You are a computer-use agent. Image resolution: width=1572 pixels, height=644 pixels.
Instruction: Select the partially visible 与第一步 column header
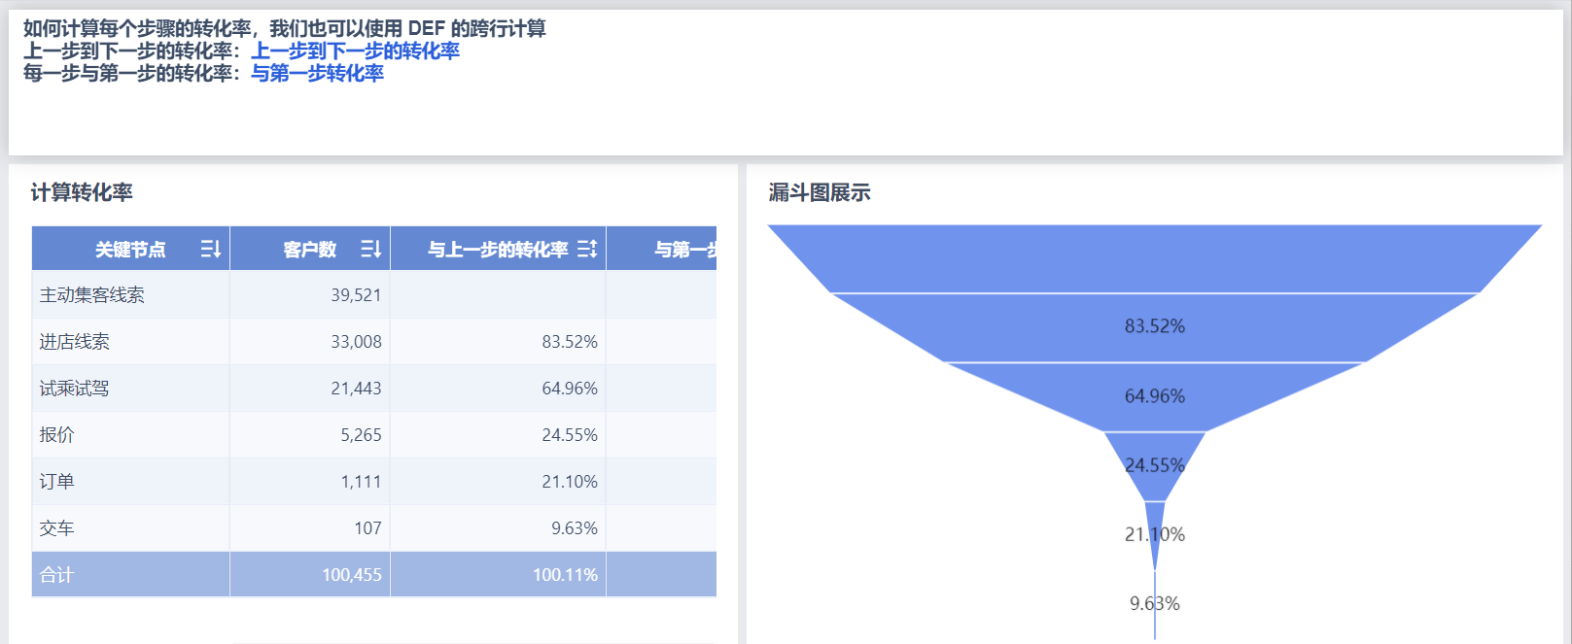click(x=683, y=250)
